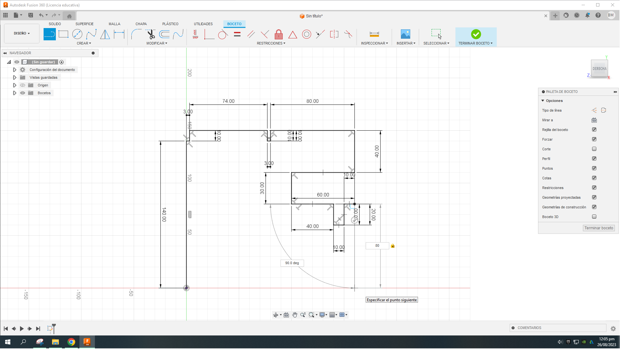Select the Mirror tool icon
This screenshot has height=349, width=621.
(105, 34)
